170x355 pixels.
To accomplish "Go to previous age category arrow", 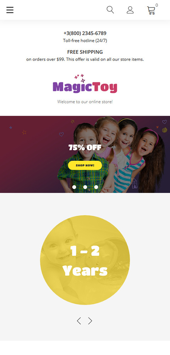I will pyautogui.click(x=79, y=321).
